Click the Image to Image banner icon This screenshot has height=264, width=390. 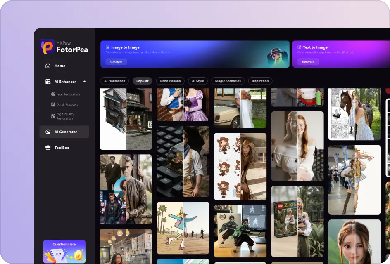coord(108,47)
